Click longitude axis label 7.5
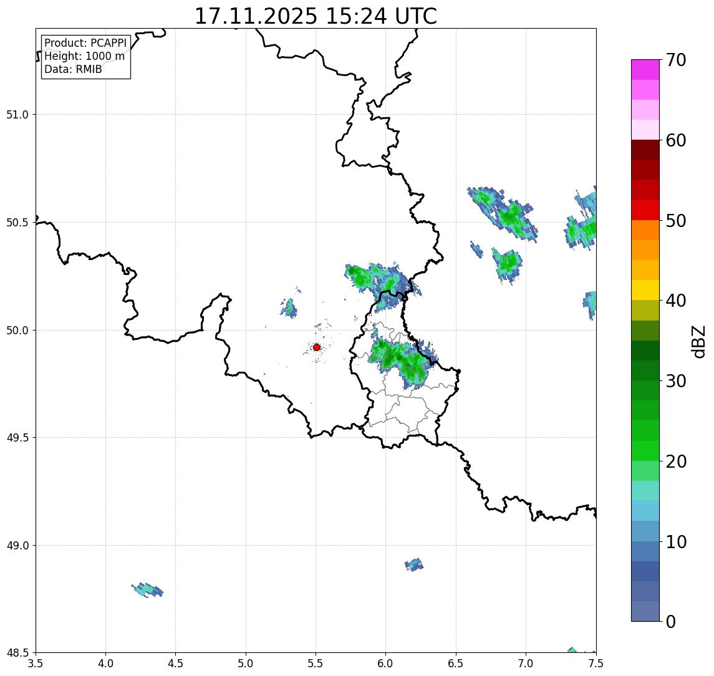This screenshot has height=676, width=714. tap(596, 664)
